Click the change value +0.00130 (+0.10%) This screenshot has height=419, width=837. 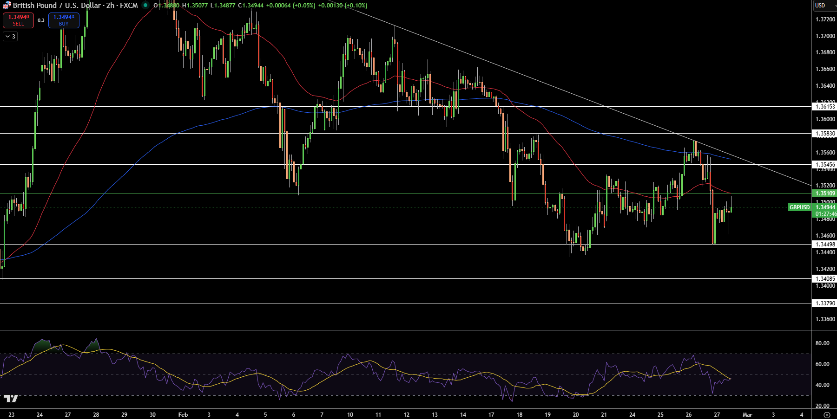tap(343, 6)
